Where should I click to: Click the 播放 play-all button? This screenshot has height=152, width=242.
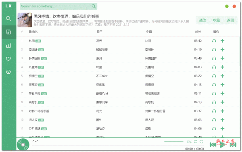coord(202,20)
